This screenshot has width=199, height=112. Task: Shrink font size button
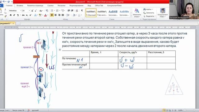tap(36, 11)
